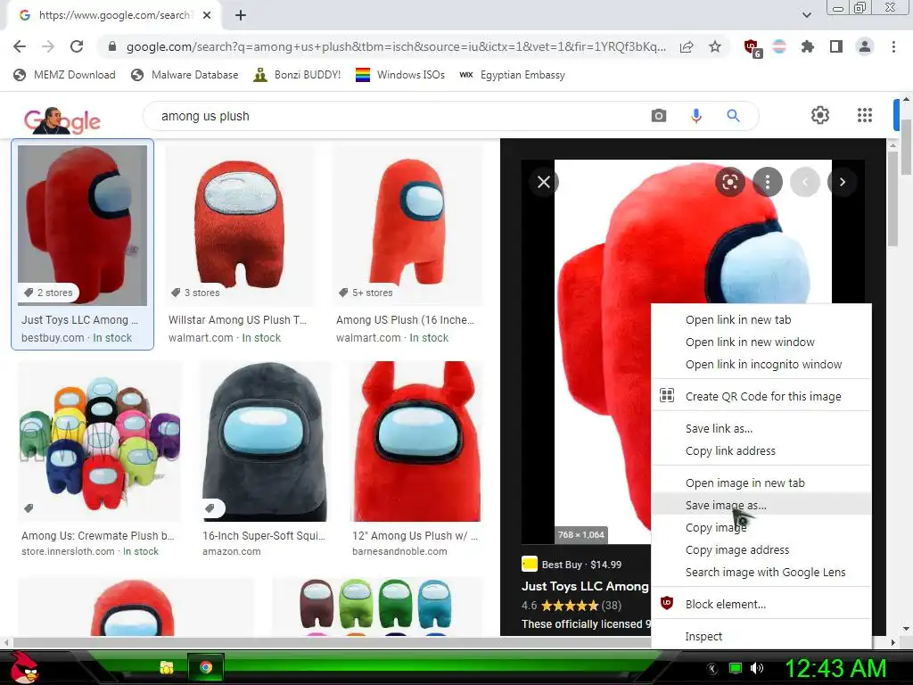The height and width of the screenshot is (685, 913).
Task: Open the Among US Plush 16 Inches result
Action: tap(407, 244)
